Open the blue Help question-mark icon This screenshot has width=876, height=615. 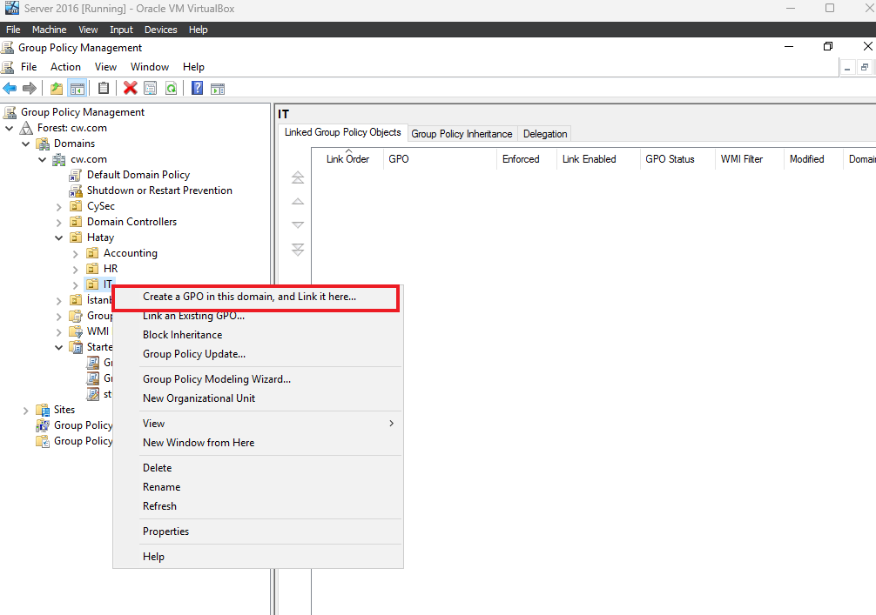[x=197, y=88]
